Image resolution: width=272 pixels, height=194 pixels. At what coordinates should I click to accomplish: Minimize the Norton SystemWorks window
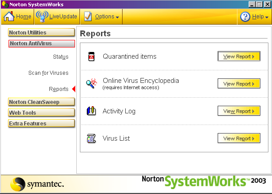[x=252, y=4]
